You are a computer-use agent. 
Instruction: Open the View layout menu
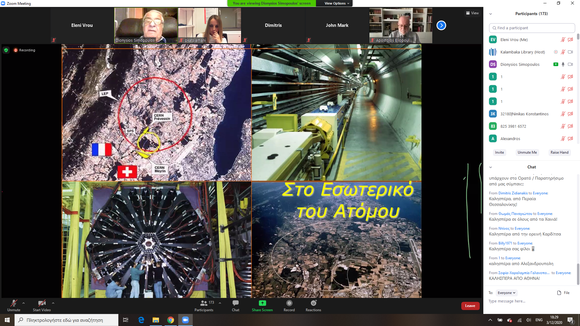pyautogui.click(x=472, y=13)
